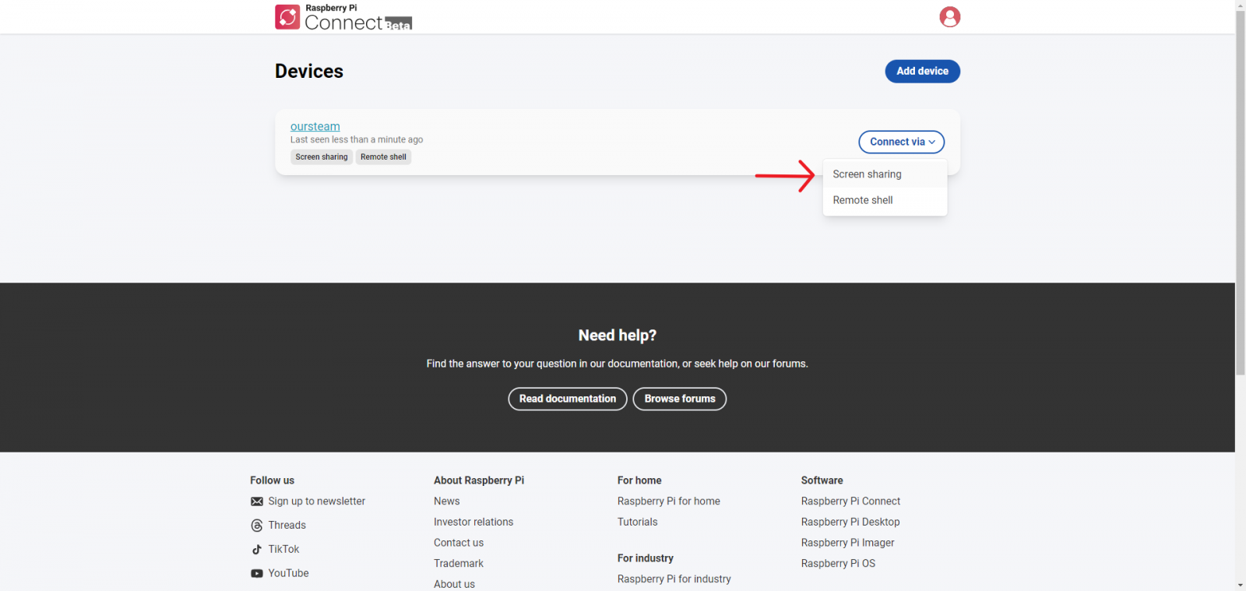Click the Screen sharing tag under oursteam
1246x591 pixels.
coord(322,157)
